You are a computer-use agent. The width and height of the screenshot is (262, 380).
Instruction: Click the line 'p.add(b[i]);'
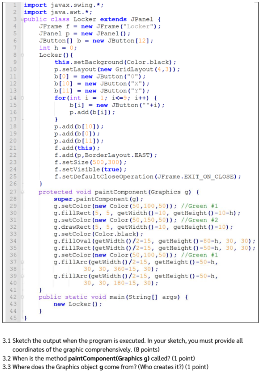92,112
